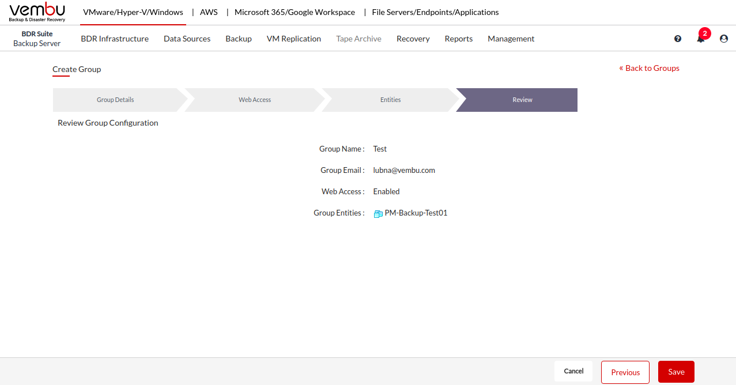736x385 pixels.
Task: Click Back to Groups link
Action: tap(650, 68)
